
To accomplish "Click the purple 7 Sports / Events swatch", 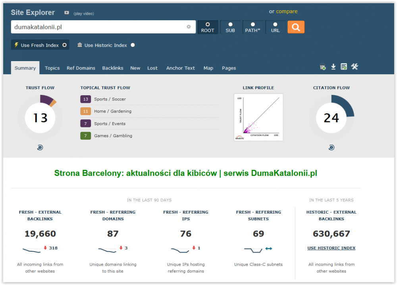I will (x=86, y=123).
